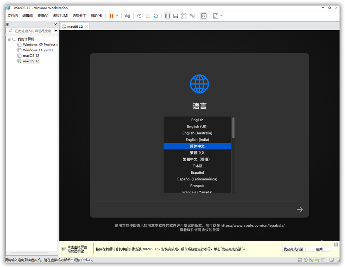The width and height of the screenshot is (345, 268).
Task: Choose 日本語 in the language list
Action: click(197, 166)
